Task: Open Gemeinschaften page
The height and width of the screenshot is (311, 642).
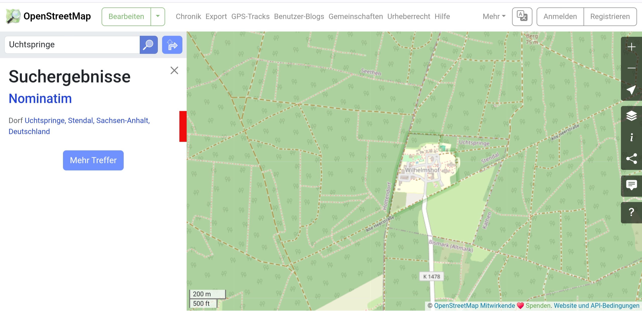Action: pyautogui.click(x=356, y=17)
